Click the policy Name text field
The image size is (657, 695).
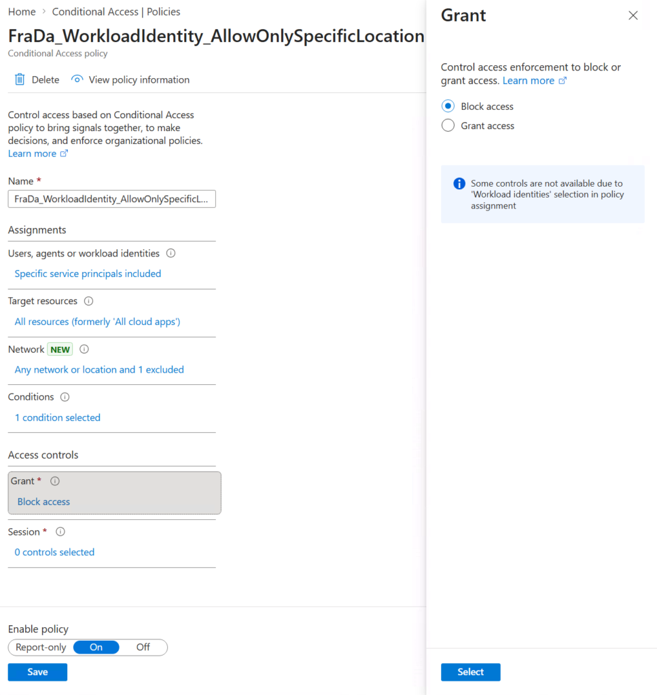[111, 199]
